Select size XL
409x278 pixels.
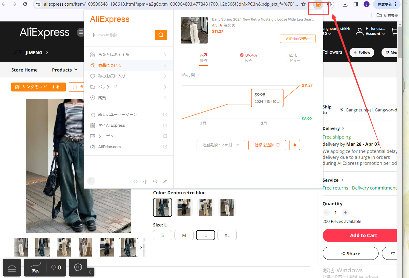coord(227,235)
